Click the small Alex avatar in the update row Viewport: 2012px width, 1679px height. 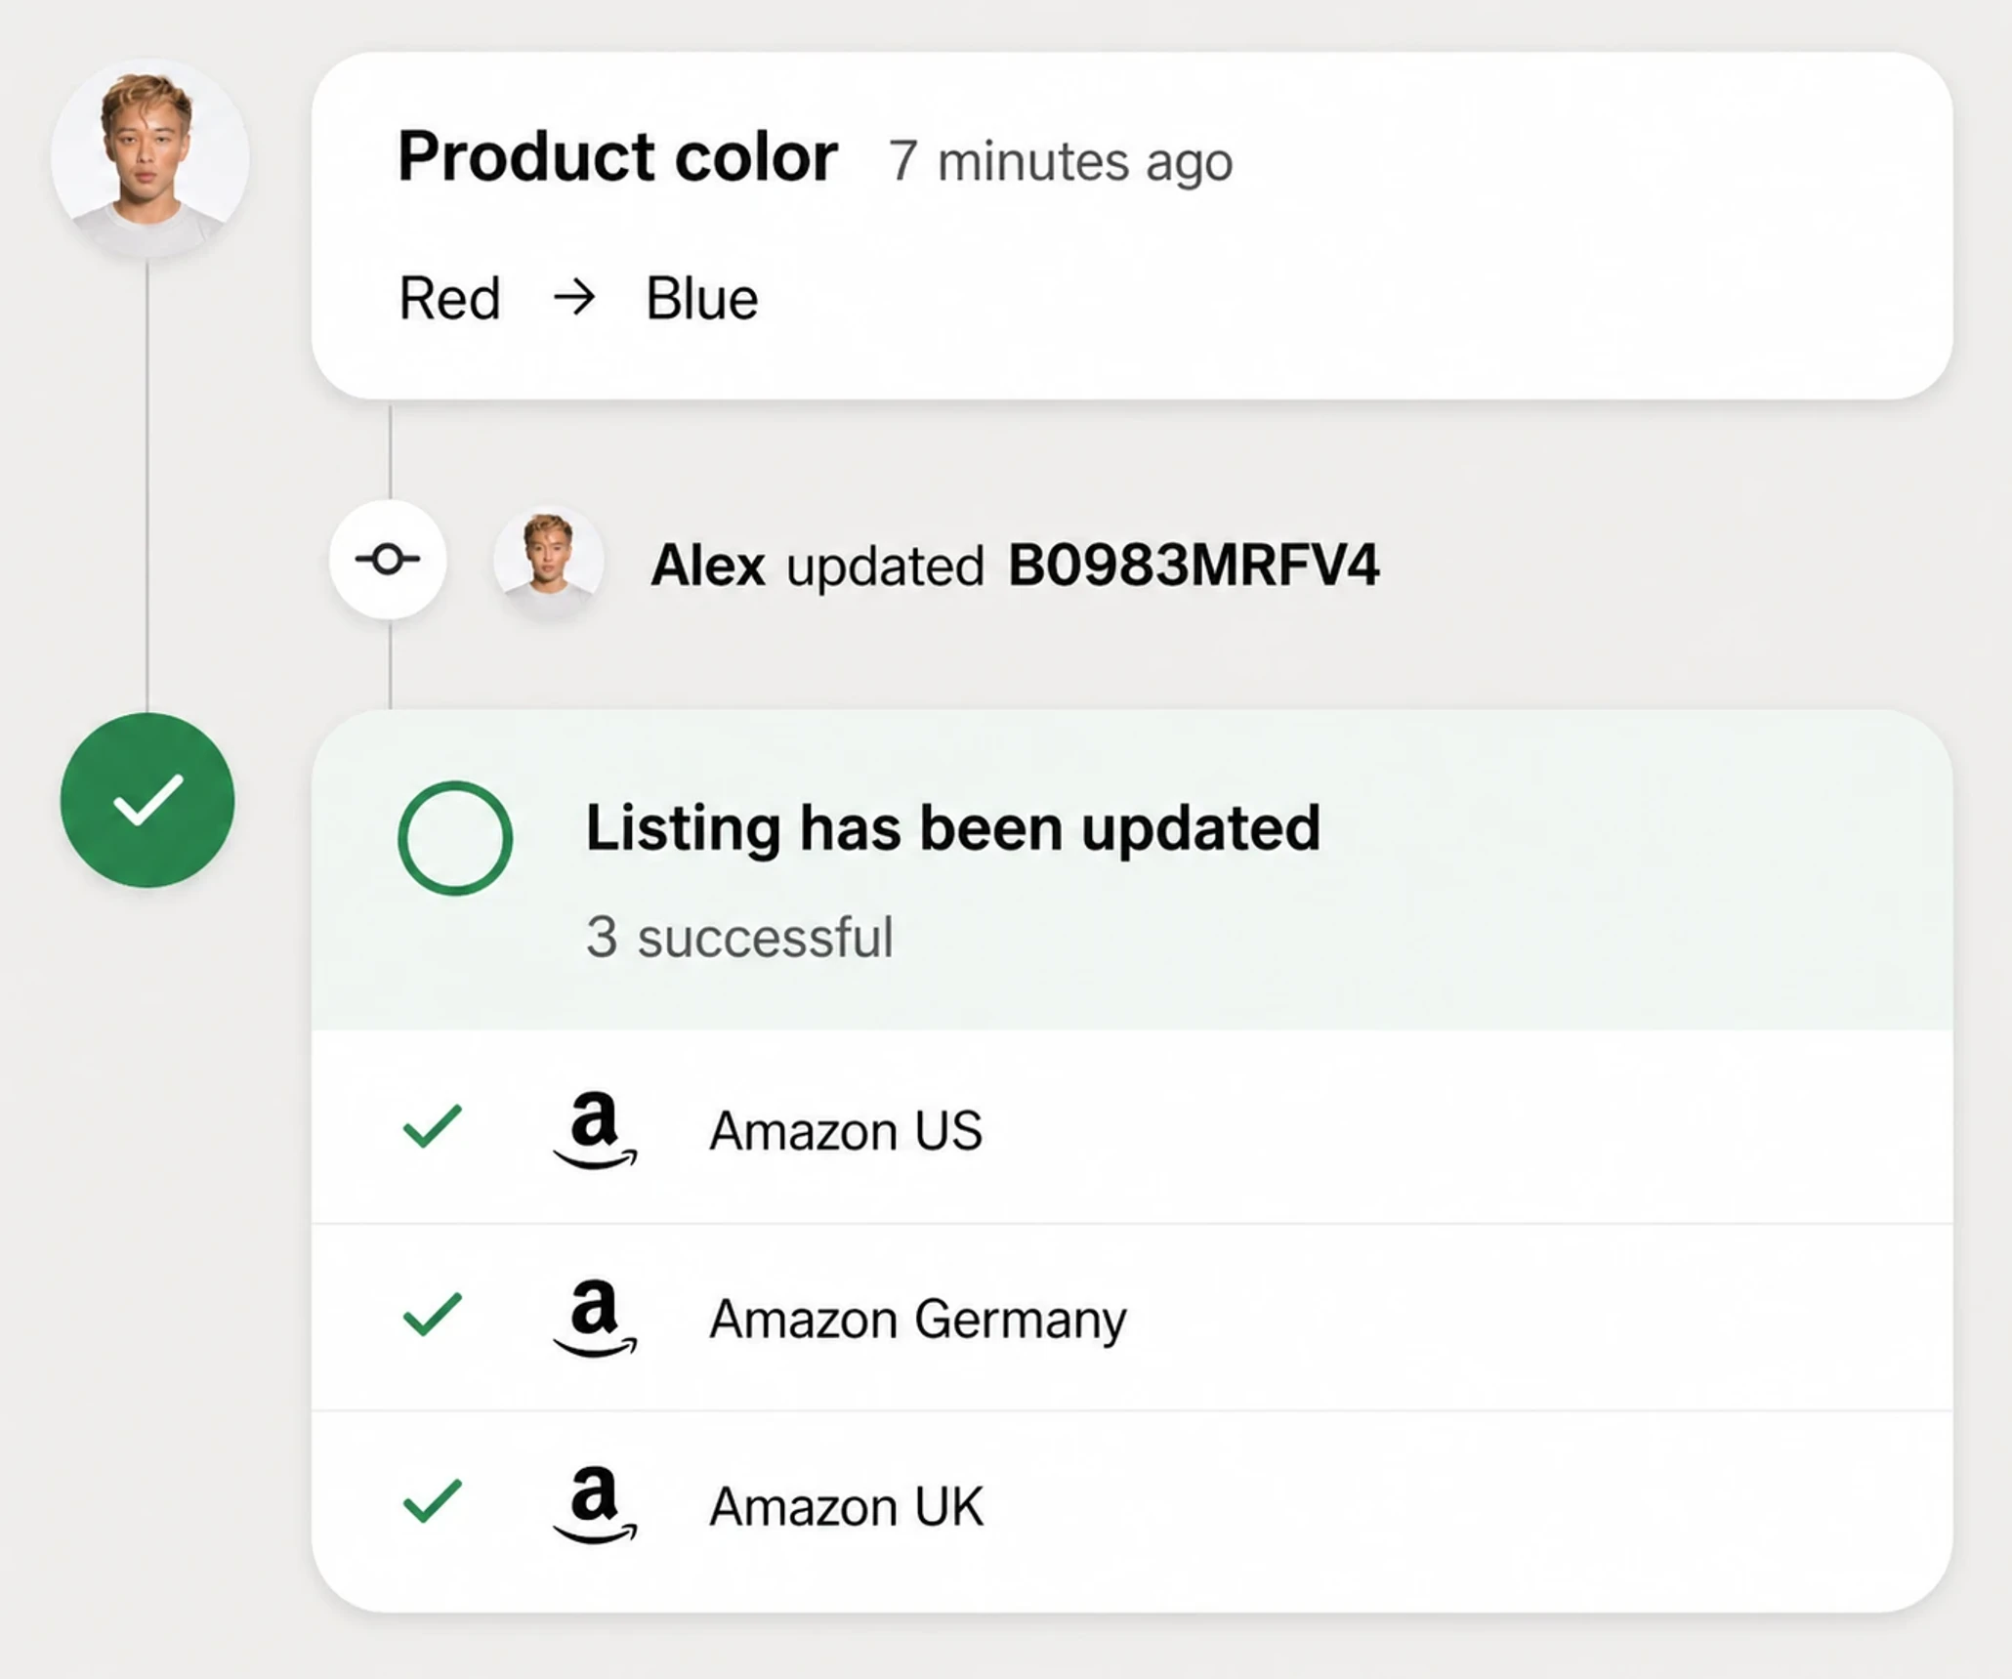pyautogui.click(x=548, y=561)
